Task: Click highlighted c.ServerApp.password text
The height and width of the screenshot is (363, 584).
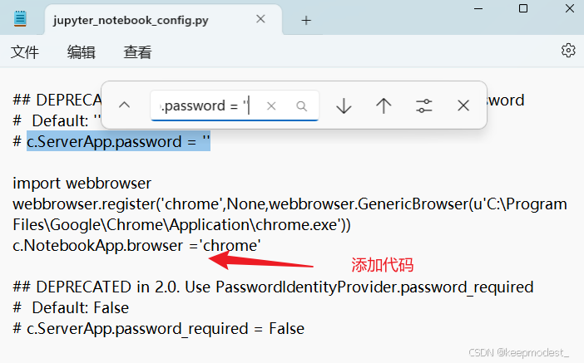Action: 118,141
